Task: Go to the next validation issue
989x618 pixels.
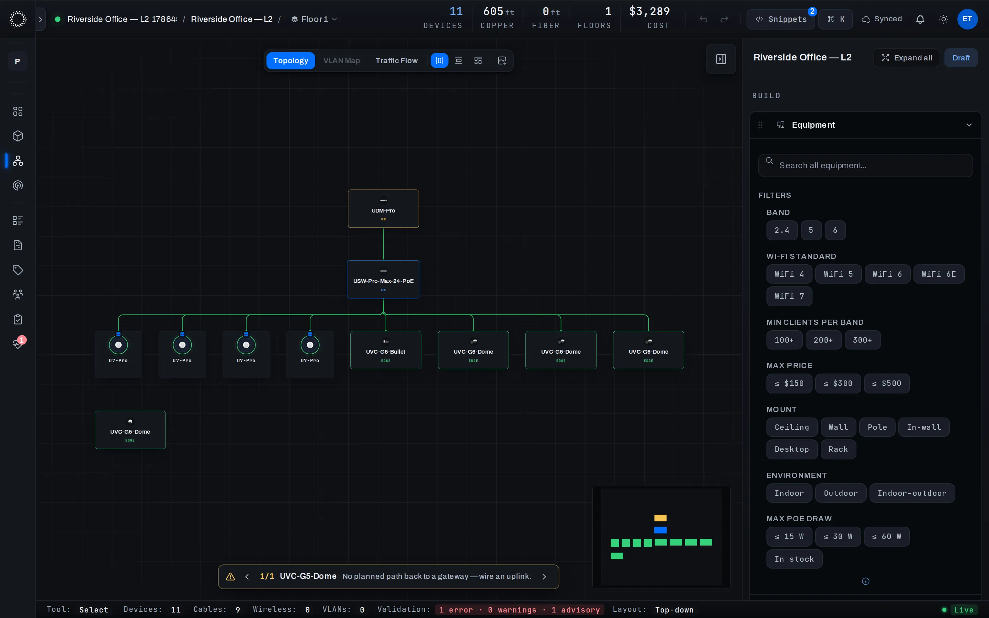Action: tap(544, 576)
